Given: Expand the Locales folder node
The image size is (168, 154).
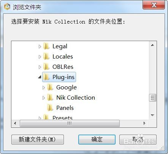Looking at the screenshot, I should pyautogui.click(x=40, y=57).
